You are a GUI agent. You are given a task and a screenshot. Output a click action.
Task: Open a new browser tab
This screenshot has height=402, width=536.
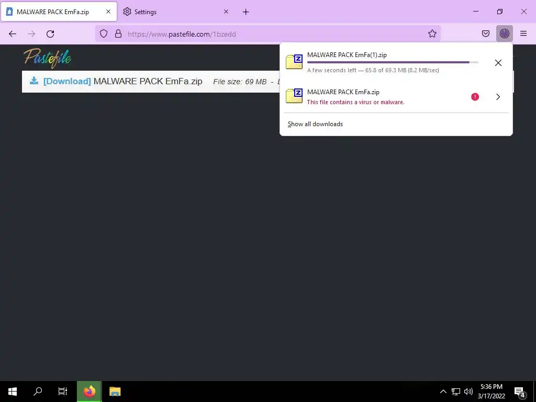(x=246, y=12)
